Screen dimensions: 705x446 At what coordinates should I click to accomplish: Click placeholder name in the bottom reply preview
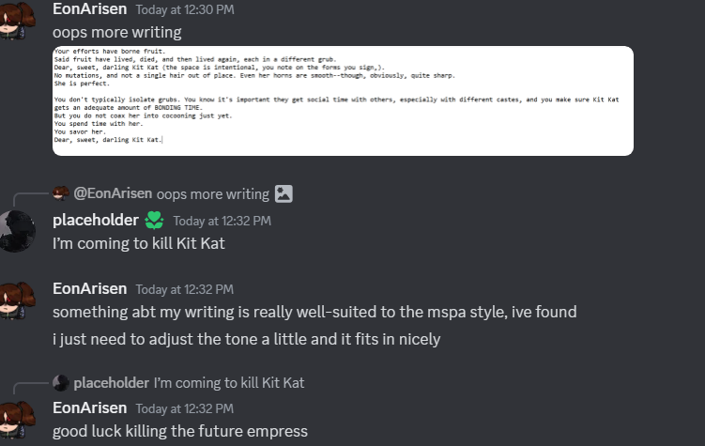(x=111, y=383)
